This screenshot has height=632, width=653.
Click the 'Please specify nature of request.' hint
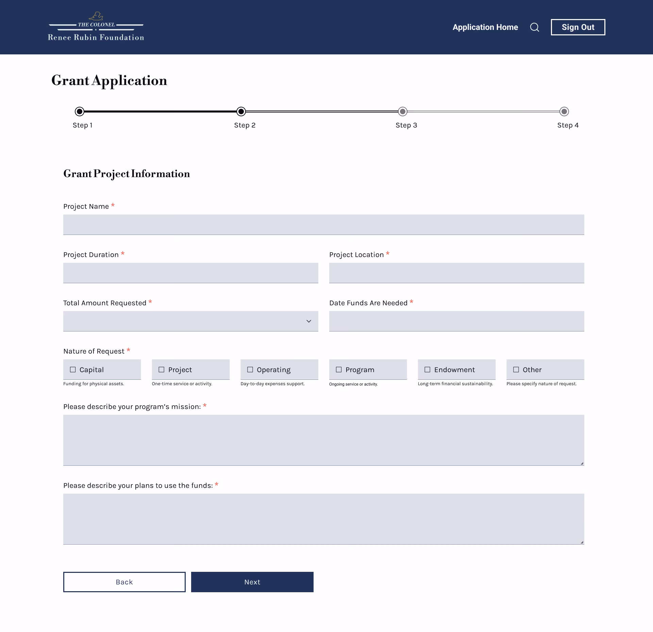click(x=541, y=384)
